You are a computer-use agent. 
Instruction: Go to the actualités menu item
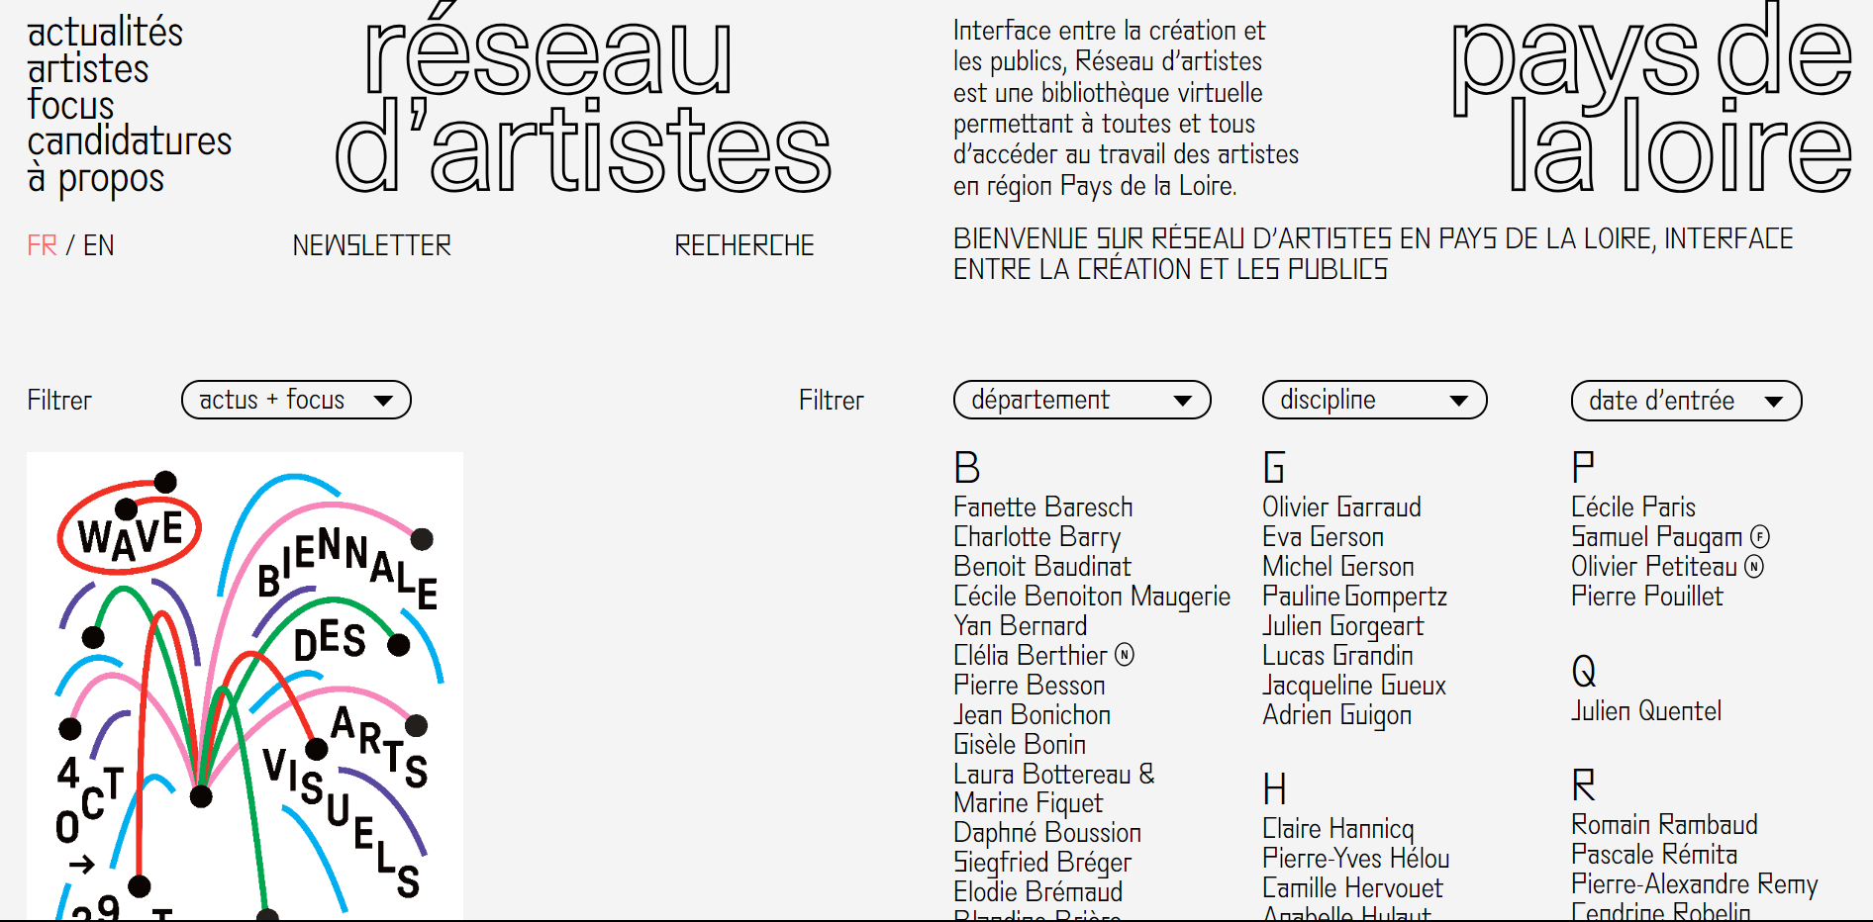pos(105,33)
